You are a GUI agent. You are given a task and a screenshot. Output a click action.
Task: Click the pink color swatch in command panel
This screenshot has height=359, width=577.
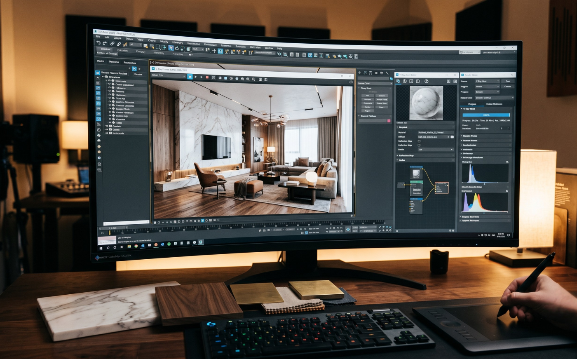click(x=389, y=121)
